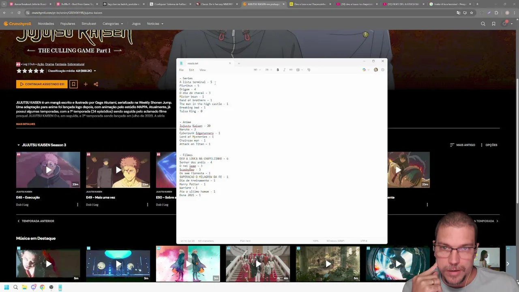Click 'Duna 2021 - 1' line in Notepad
Viewport: 519px width, 292px height.
pyautogui.click(x=190, y=195)
